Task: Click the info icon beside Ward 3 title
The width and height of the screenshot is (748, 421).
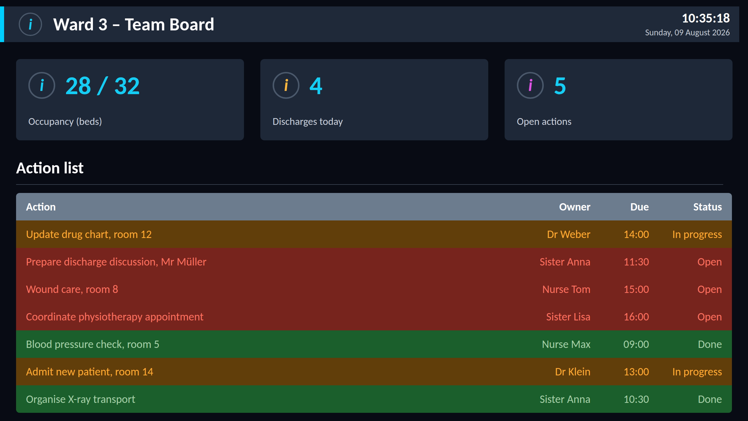Action: [30, 24]
